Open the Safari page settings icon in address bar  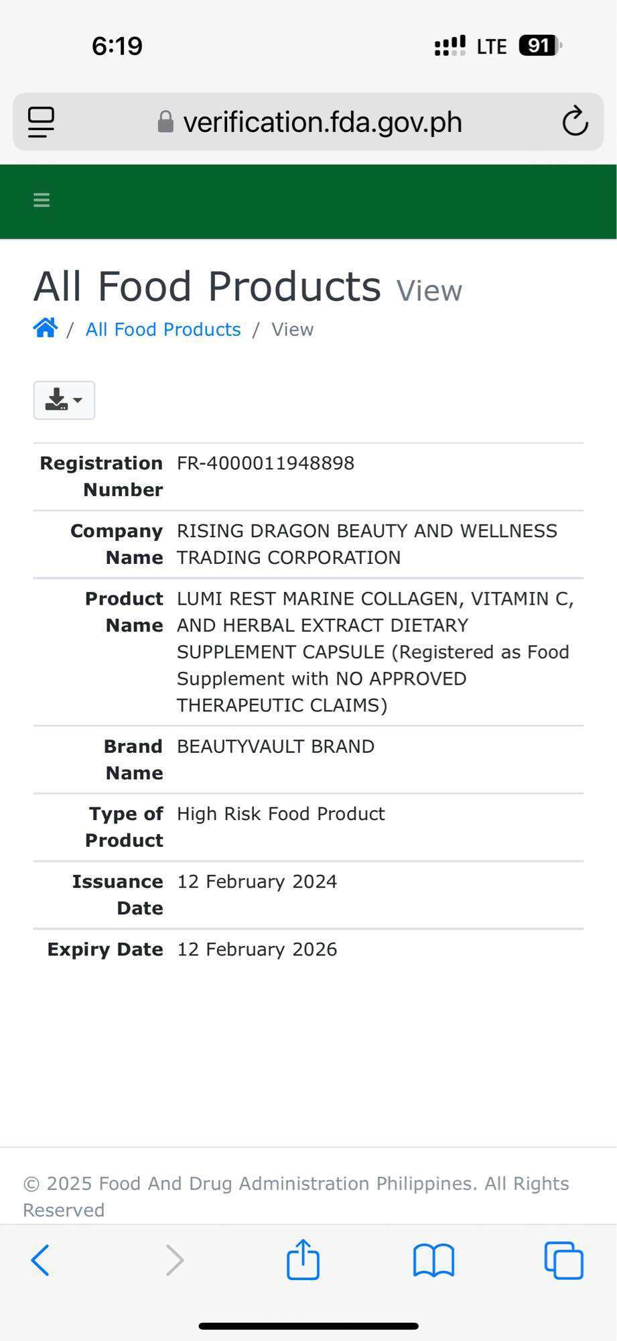point(41,122)
